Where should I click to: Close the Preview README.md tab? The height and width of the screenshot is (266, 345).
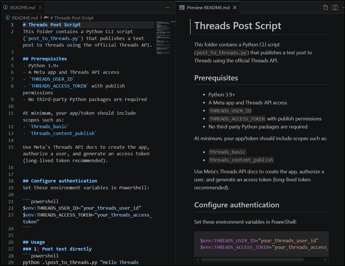click(x=235, y=8)
